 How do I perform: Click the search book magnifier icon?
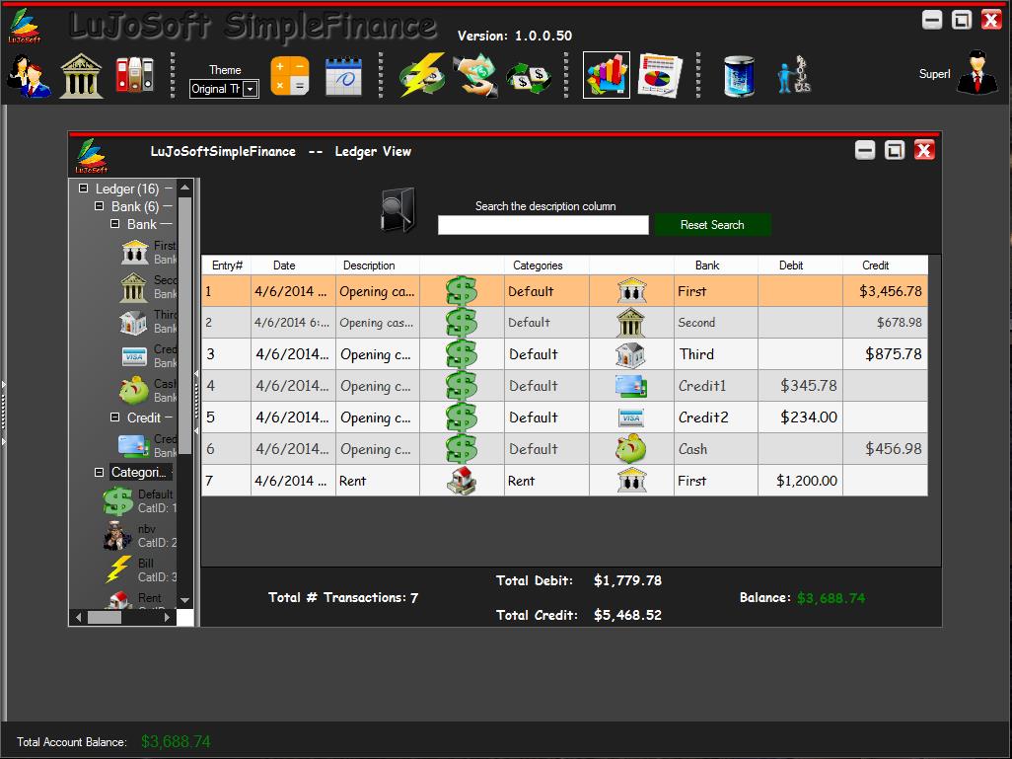coord(398,210)
